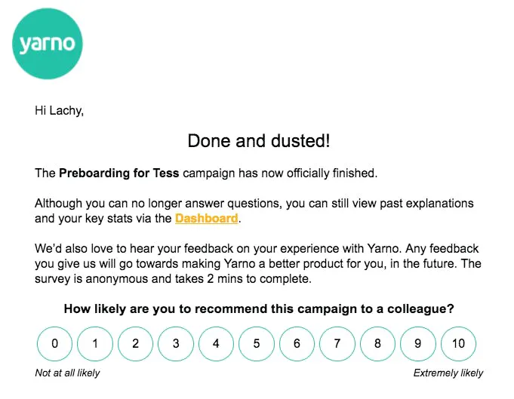
Task: Click the anonymous survey feedback paragraph
Action: 258,264
